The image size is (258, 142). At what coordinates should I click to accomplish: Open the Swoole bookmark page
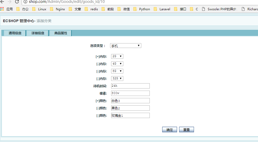tap(219, 9)
